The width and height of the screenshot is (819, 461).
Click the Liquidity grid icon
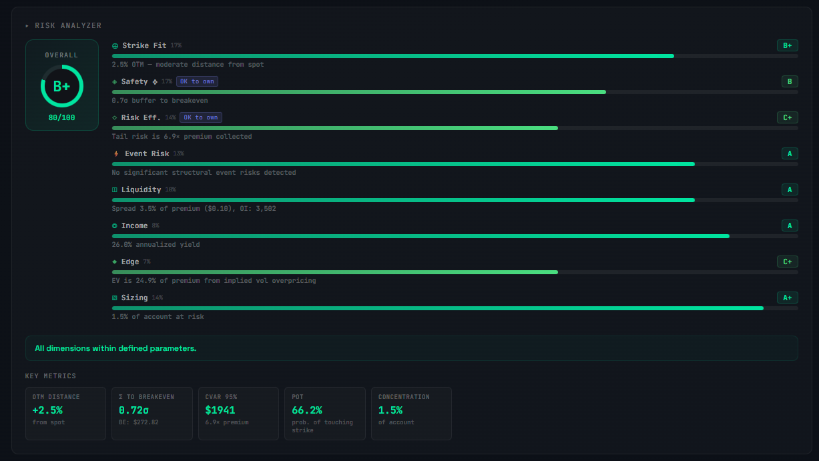coord(114,189)
